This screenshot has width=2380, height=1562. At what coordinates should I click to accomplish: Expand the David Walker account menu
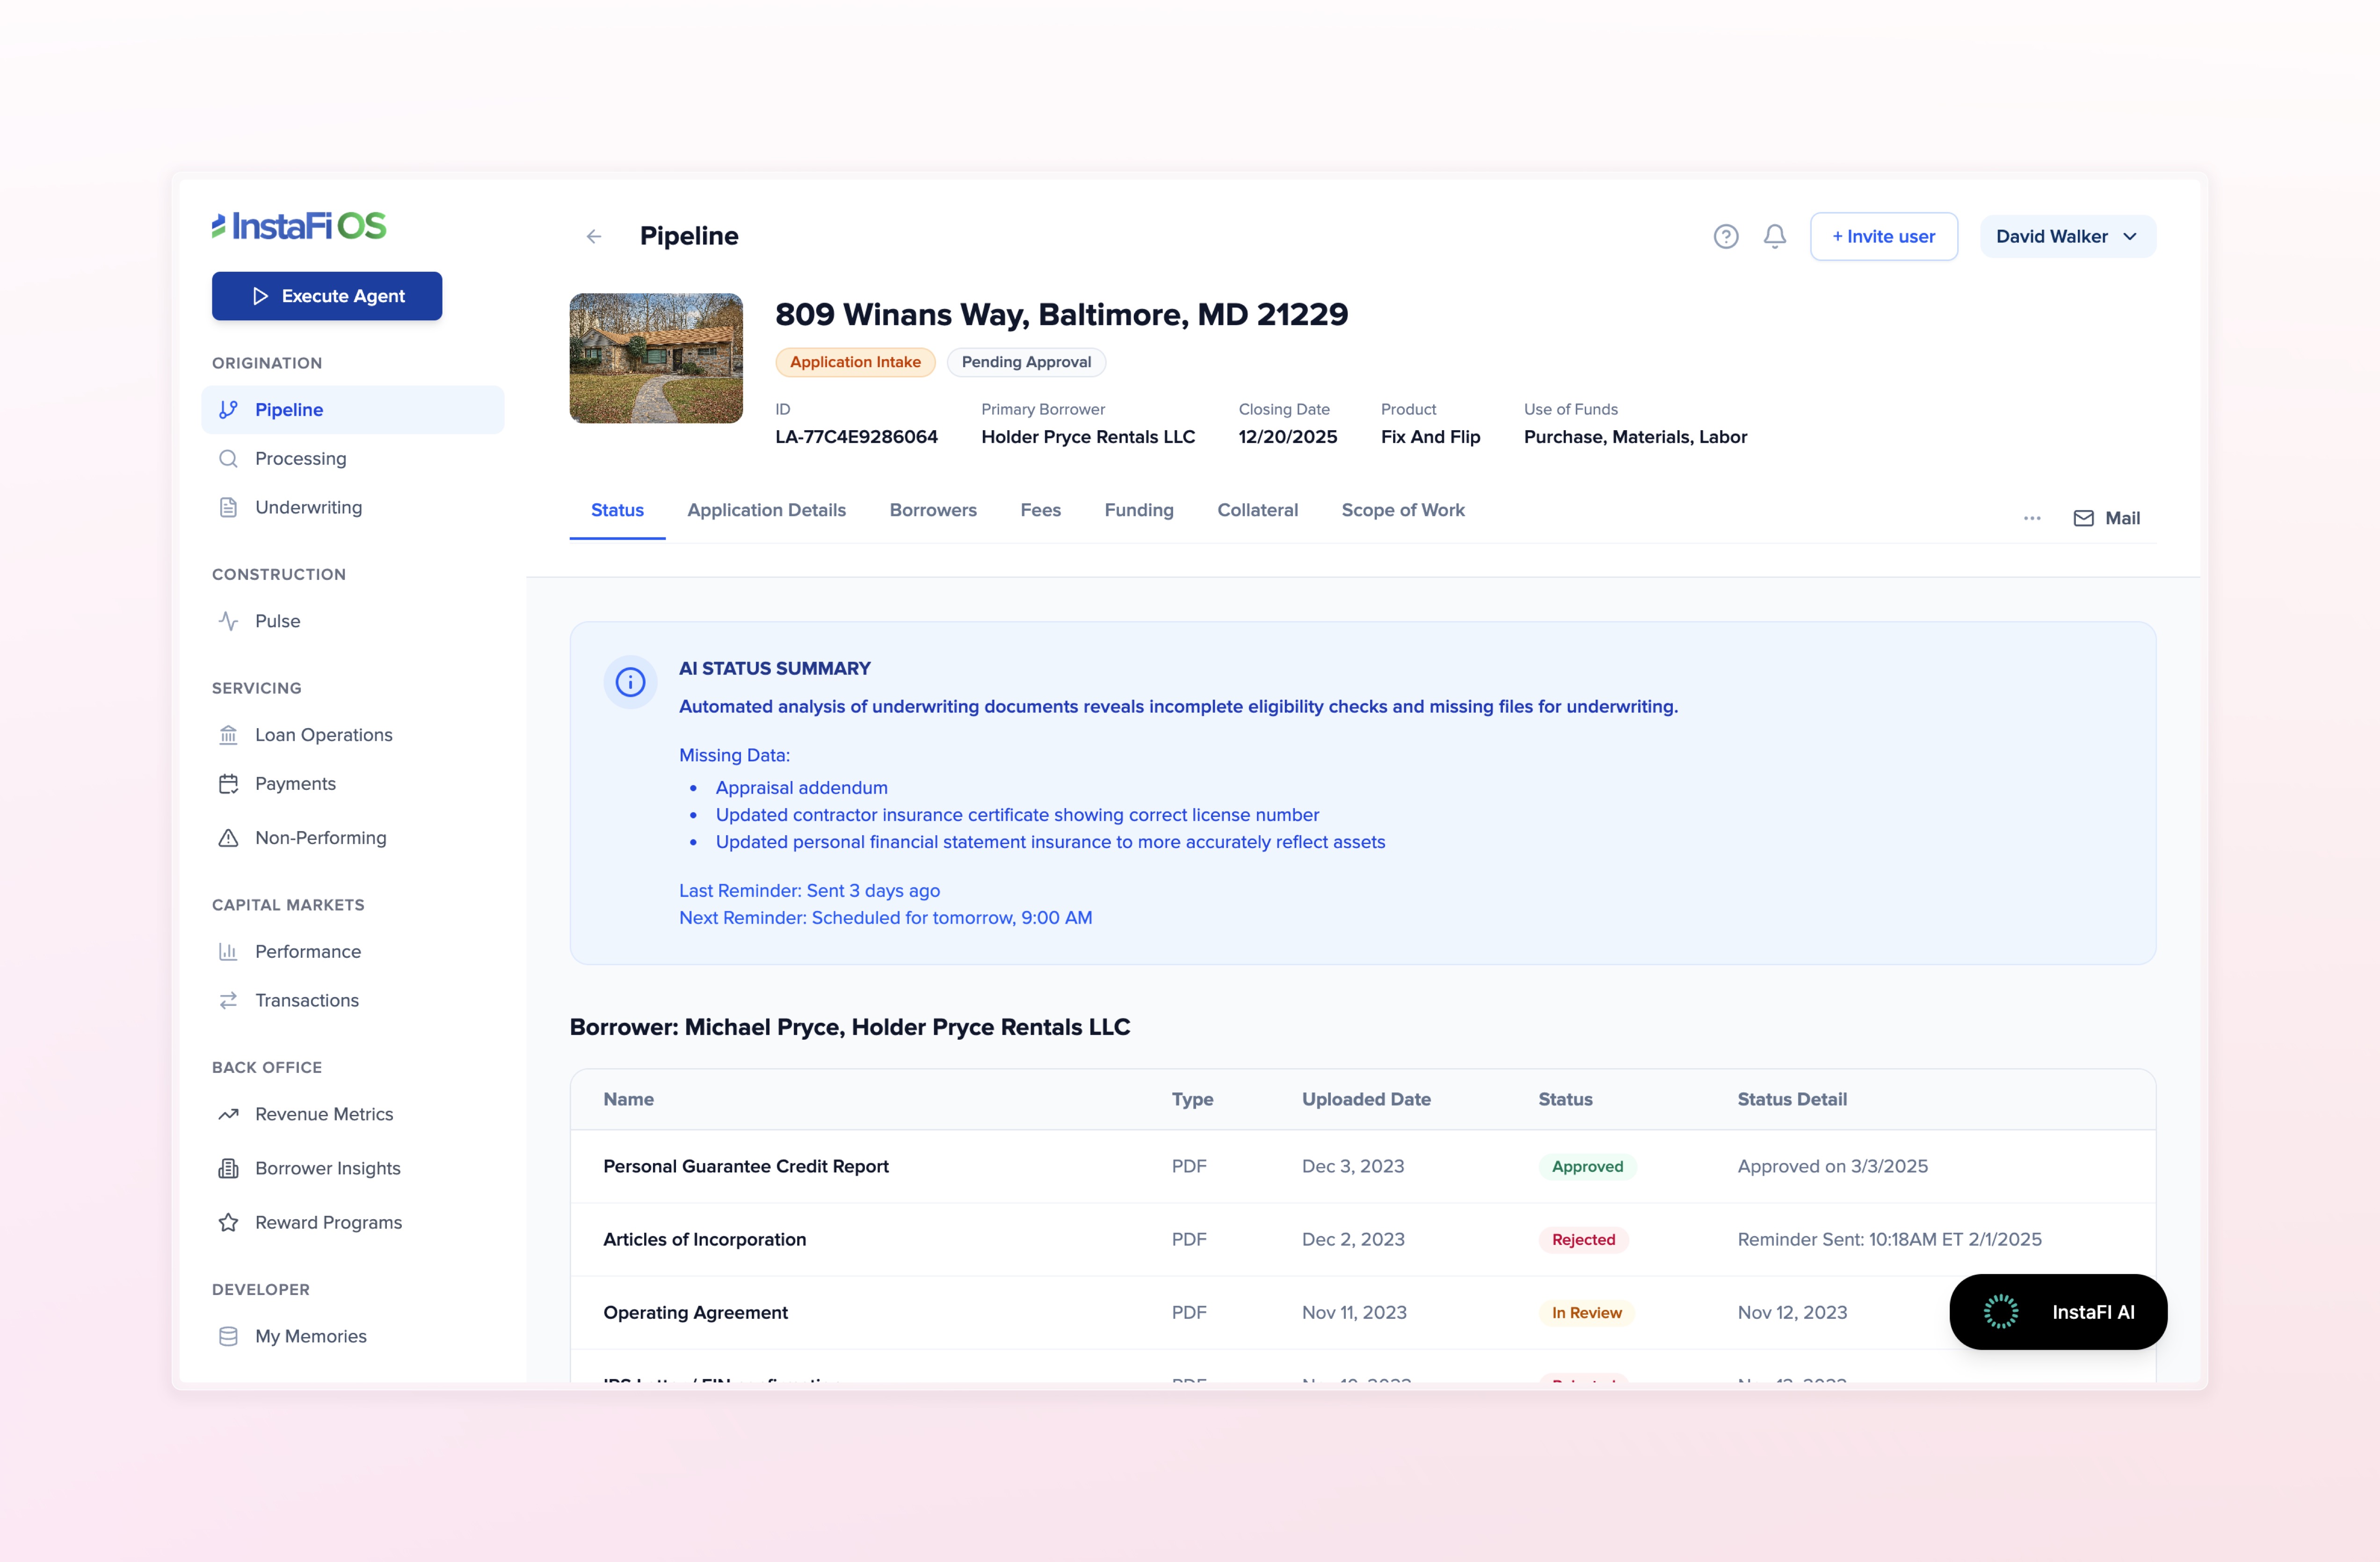2067,236
